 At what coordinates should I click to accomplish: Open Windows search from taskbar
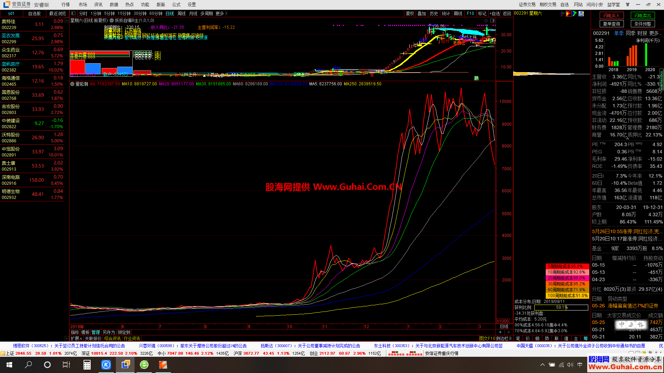pyautogui.click(x=29, y=365)
